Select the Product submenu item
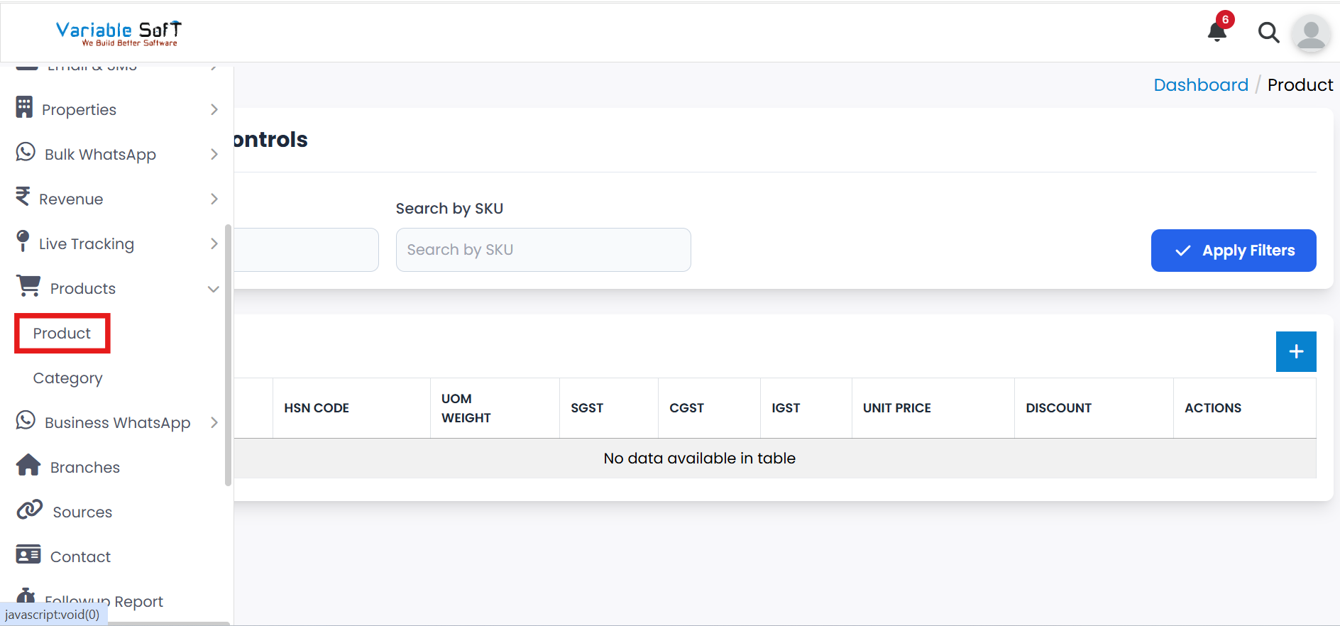This screenshot has height=626, width=1340. click(62, 334)
